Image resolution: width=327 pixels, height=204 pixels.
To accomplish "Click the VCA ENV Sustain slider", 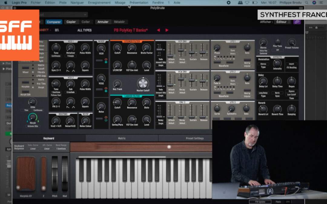I will coord(192,81).
